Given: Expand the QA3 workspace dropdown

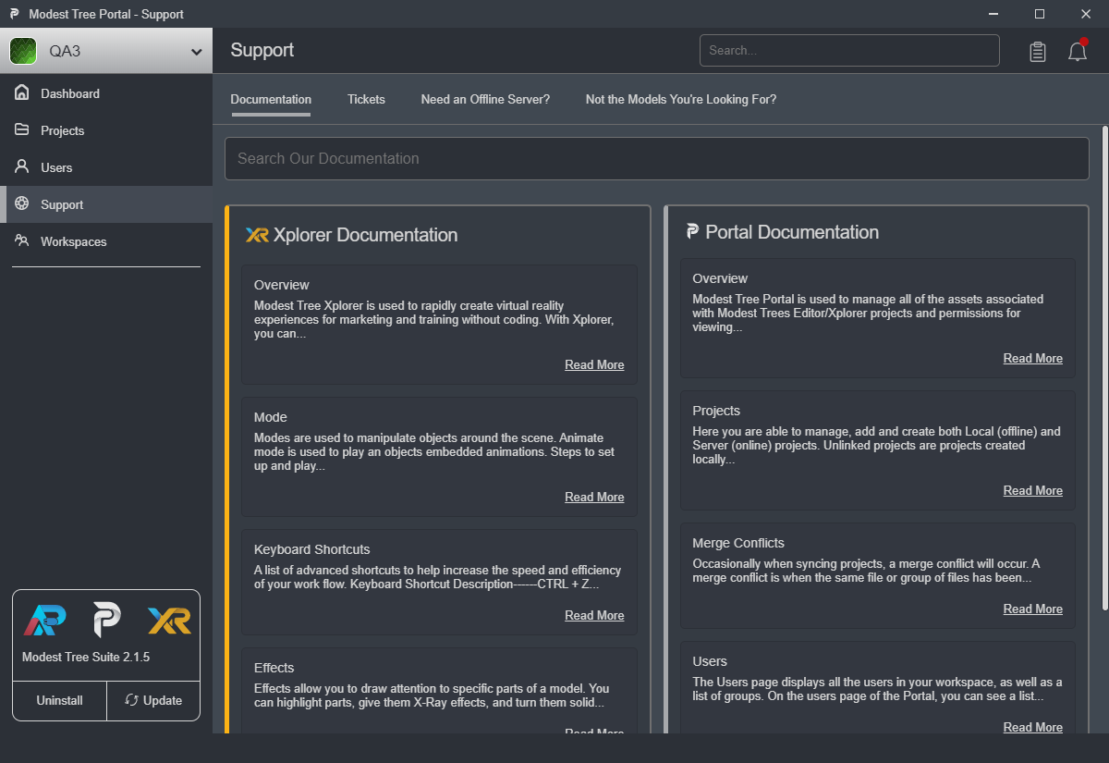Looking at the screenshot, I should [196, 52].
